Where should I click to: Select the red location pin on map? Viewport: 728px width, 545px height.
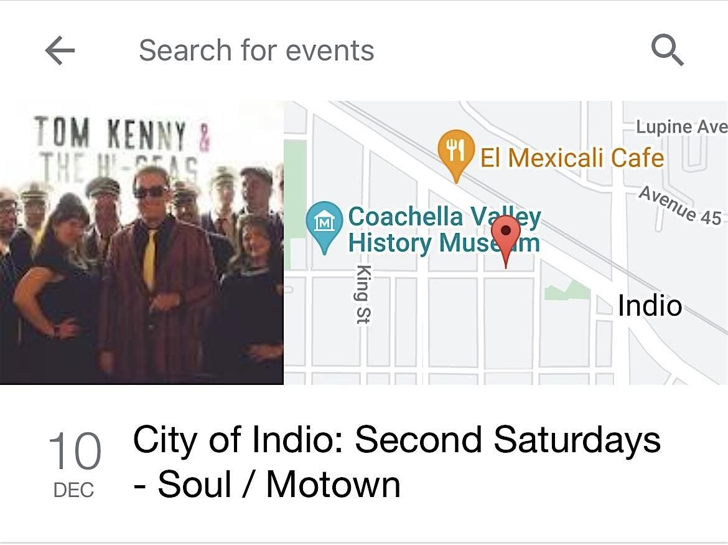point(506,237)
